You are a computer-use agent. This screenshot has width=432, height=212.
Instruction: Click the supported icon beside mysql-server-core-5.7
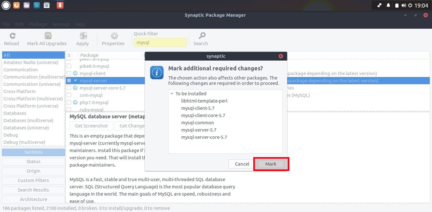(x=75, y=88)
